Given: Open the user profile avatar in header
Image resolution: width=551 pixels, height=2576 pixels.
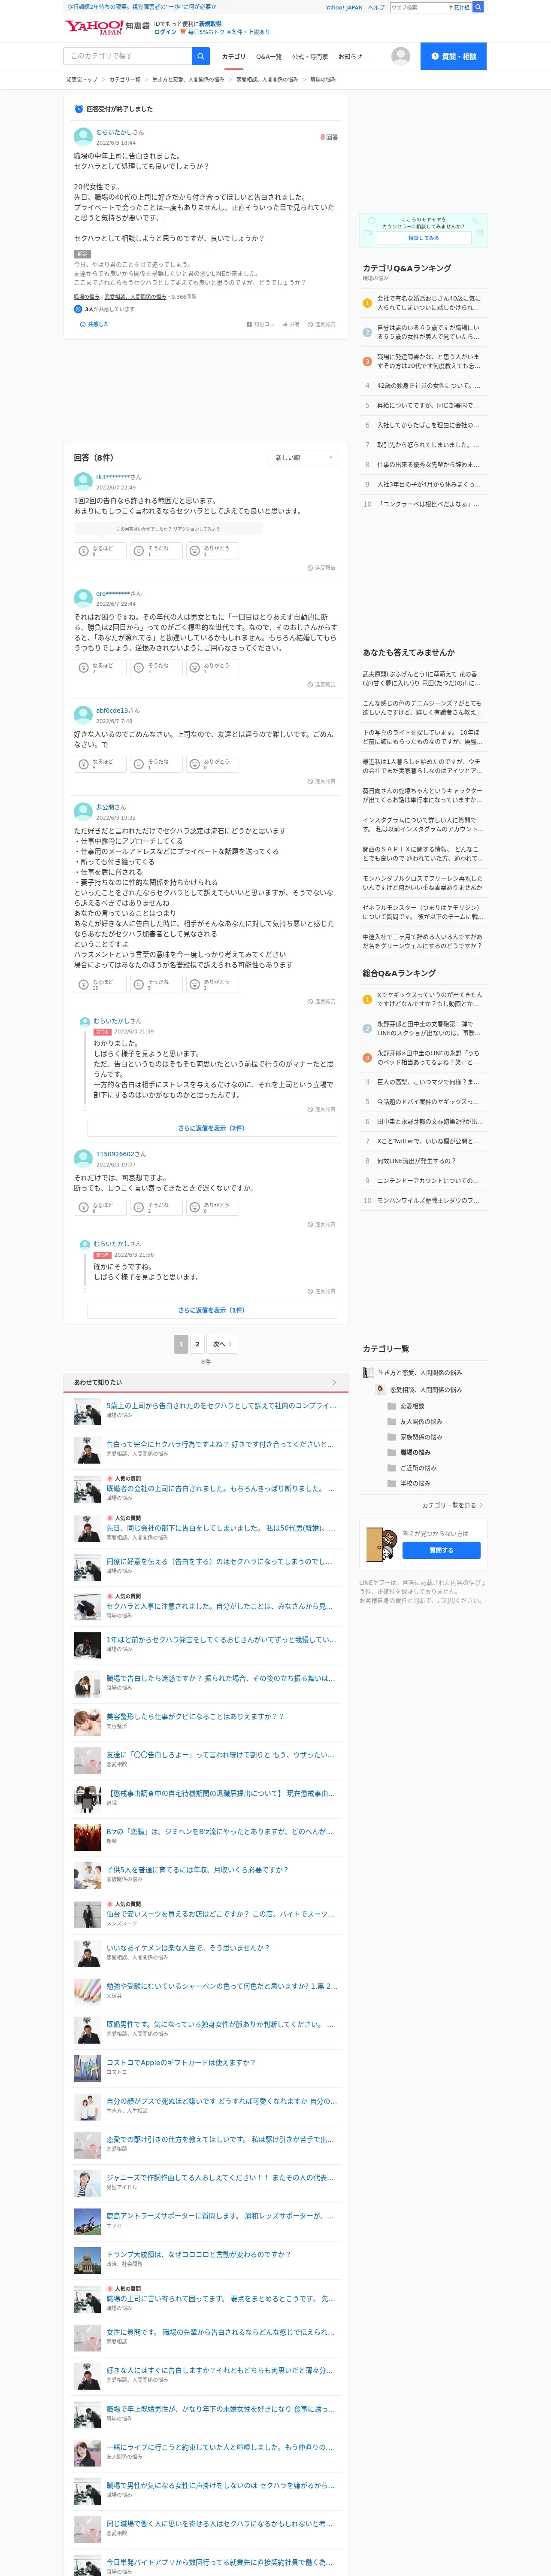Looking at the screenshot, I should pos(400,56).
